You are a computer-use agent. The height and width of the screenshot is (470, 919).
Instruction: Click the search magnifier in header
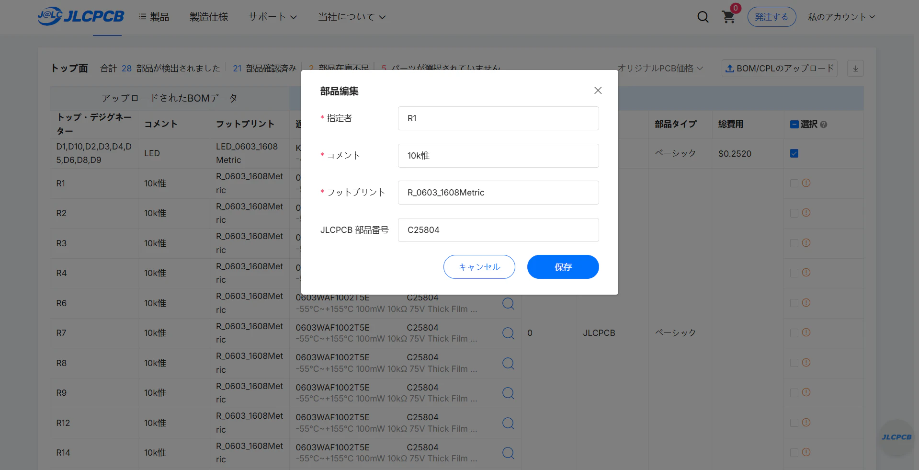point(703,17)
